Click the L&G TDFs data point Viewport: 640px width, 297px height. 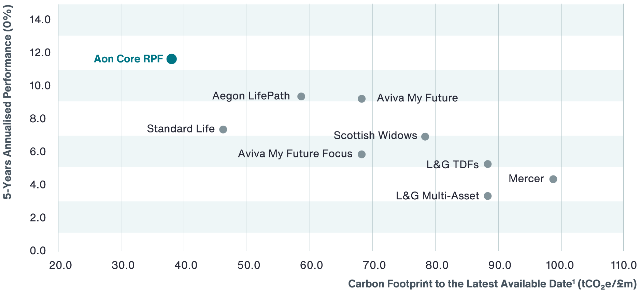pyautogui.click(x=488, y=164)
